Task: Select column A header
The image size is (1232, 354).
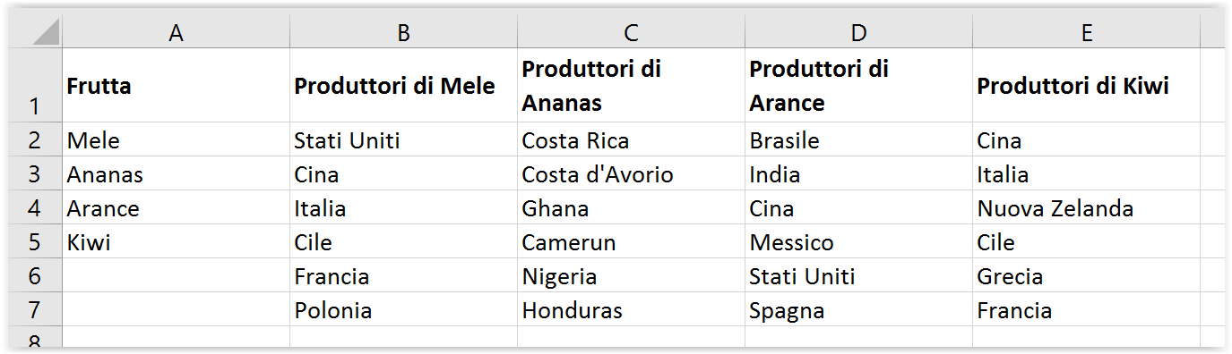Action: (x=177, y=32)
